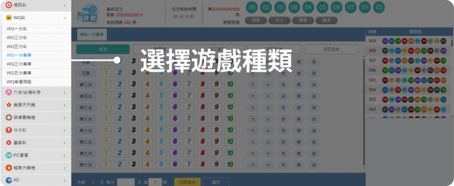Image resolution: width=454 pixels, height=186 pixels.
Task: Clear the 第五名 row with 清
Action: 314,107
